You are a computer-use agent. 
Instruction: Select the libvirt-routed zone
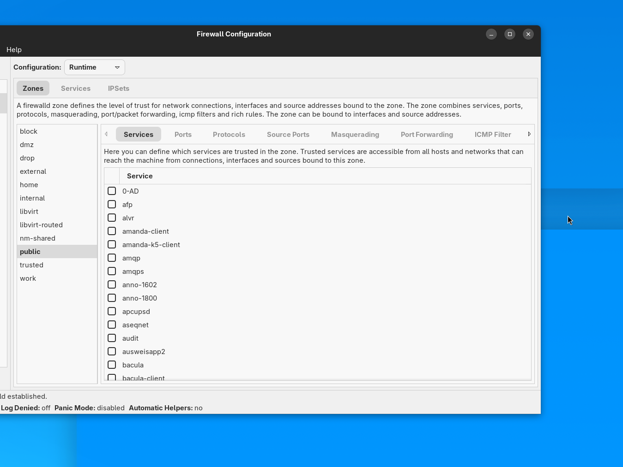57,225
